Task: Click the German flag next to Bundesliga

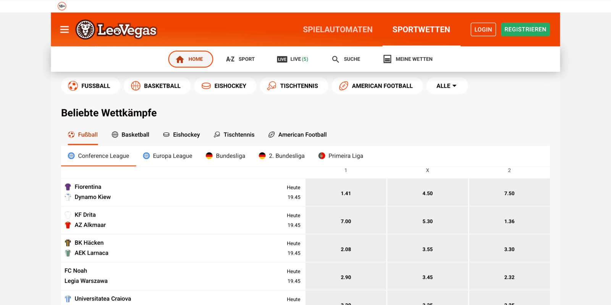Action: click(x=209, y=156)
